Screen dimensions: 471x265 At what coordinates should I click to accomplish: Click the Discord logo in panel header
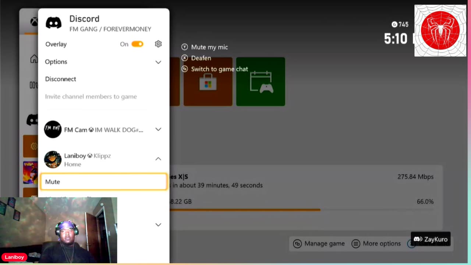click(x=54, y=23)
